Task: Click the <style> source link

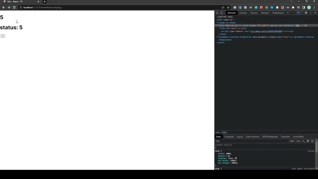Action: click(x=311, y=151)
